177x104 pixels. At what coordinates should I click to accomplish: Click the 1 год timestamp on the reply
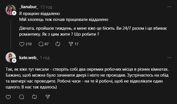tap(45, 58)
